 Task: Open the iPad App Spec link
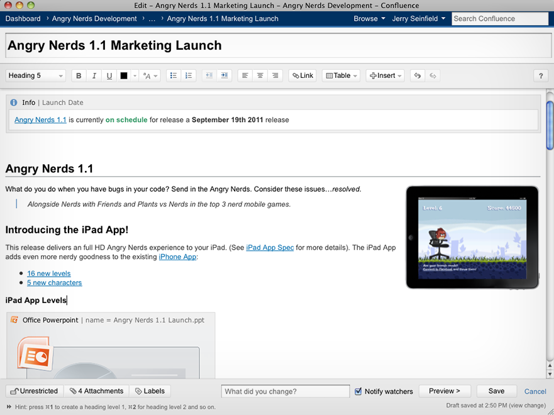point(270,248)
